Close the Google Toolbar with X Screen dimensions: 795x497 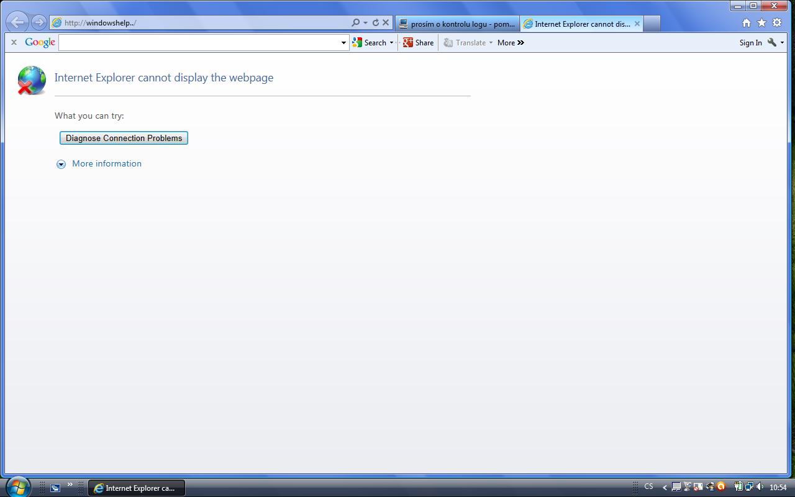[14, 42]
